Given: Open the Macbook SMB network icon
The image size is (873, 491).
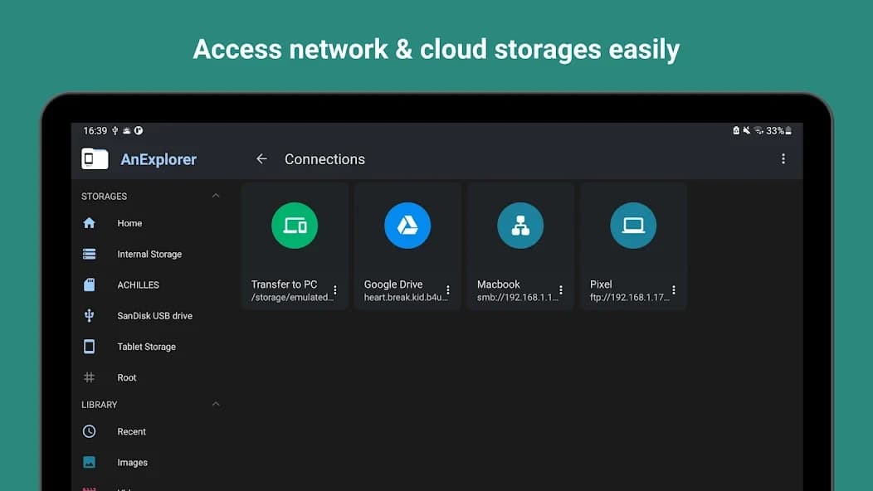Looking at the screenshot, I should tap(520, 226).
